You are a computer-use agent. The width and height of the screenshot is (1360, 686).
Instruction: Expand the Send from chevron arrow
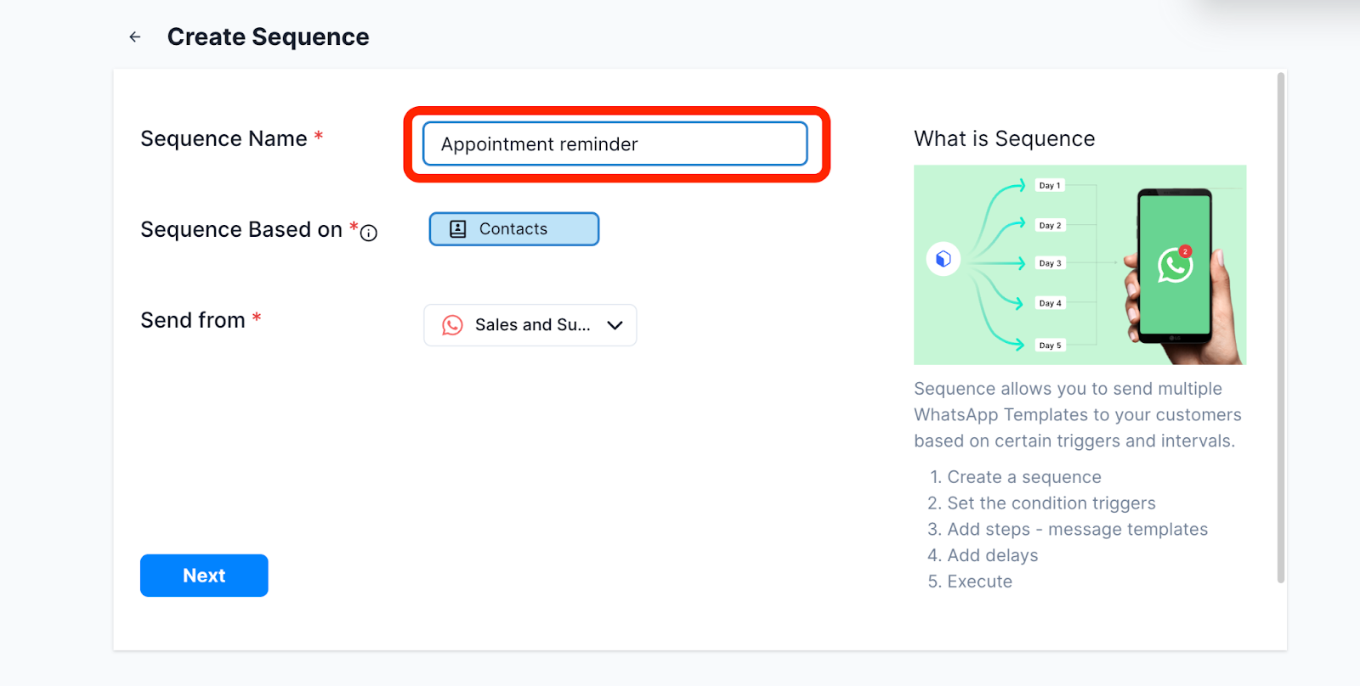pos(615,325)
